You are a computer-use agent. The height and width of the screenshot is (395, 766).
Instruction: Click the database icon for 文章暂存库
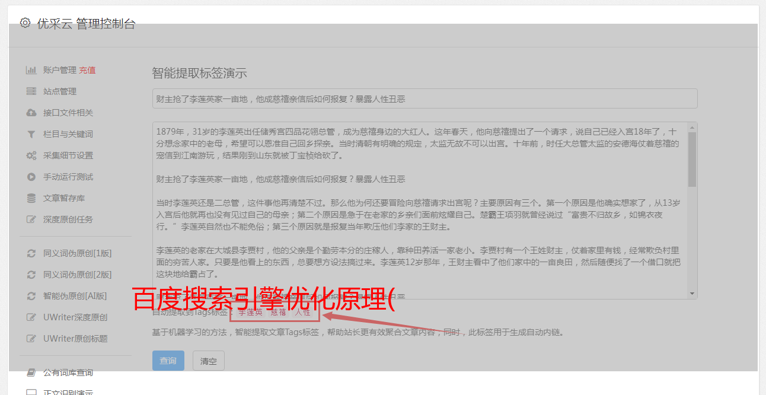point(31,198)
